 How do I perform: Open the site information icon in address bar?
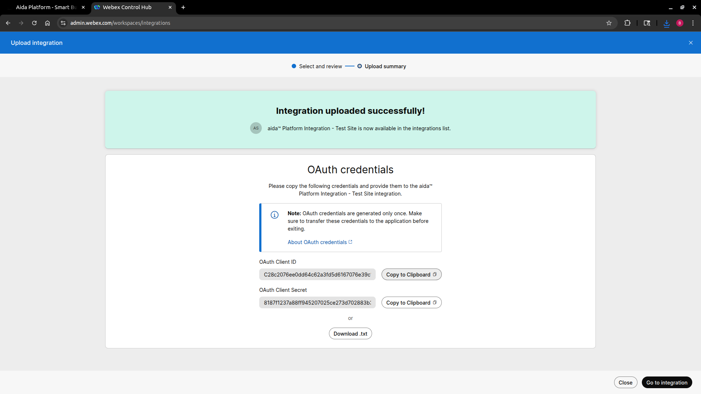click(x=63, y=23)
